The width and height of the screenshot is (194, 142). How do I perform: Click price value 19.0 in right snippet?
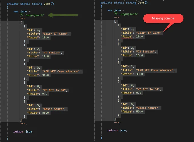[x=140, y=36]
